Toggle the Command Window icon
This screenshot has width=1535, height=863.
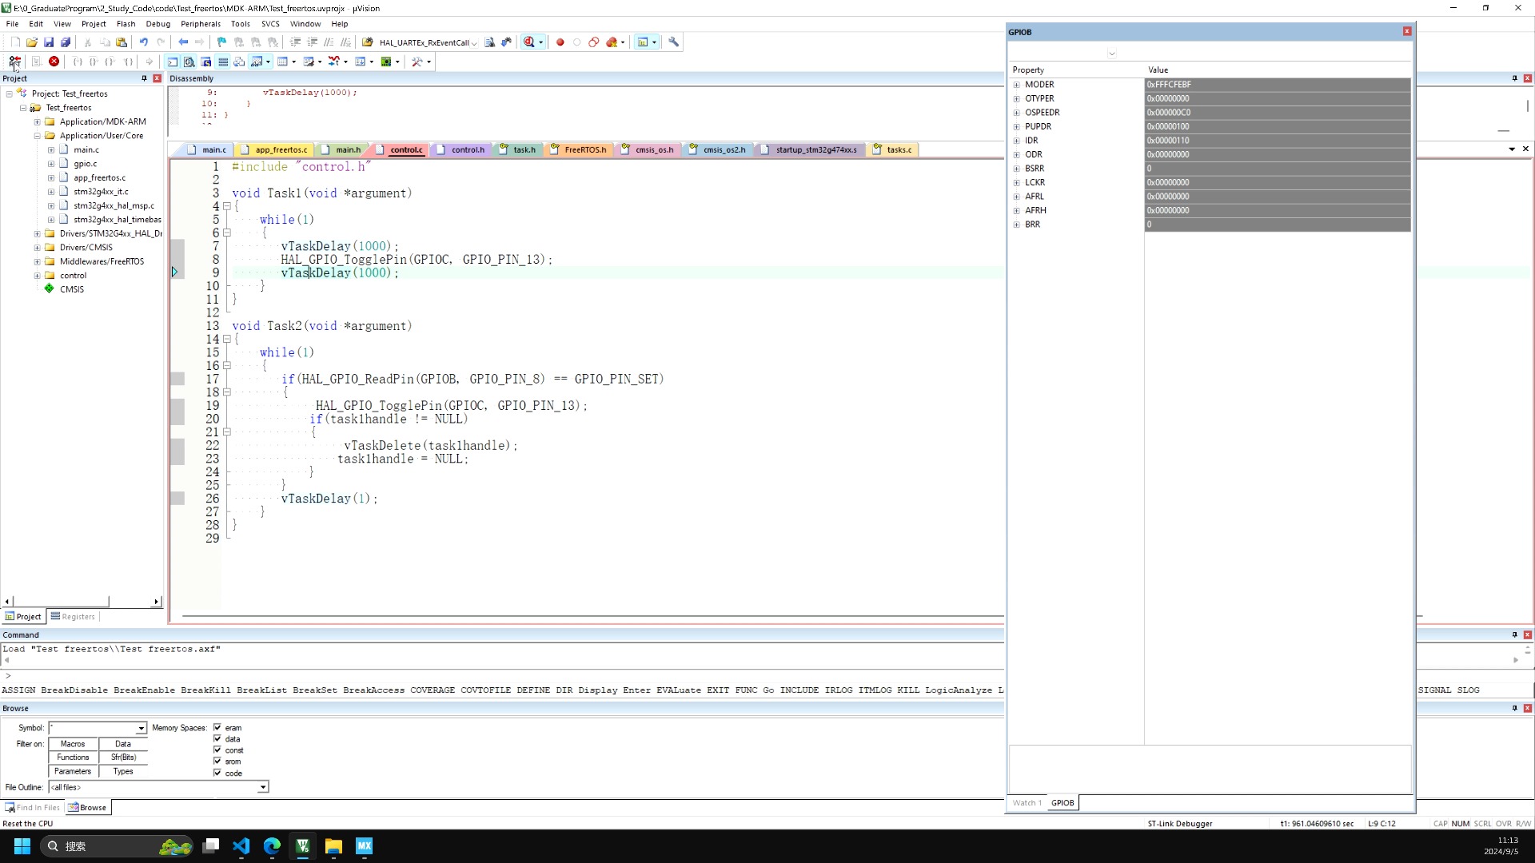click(173, 62)
